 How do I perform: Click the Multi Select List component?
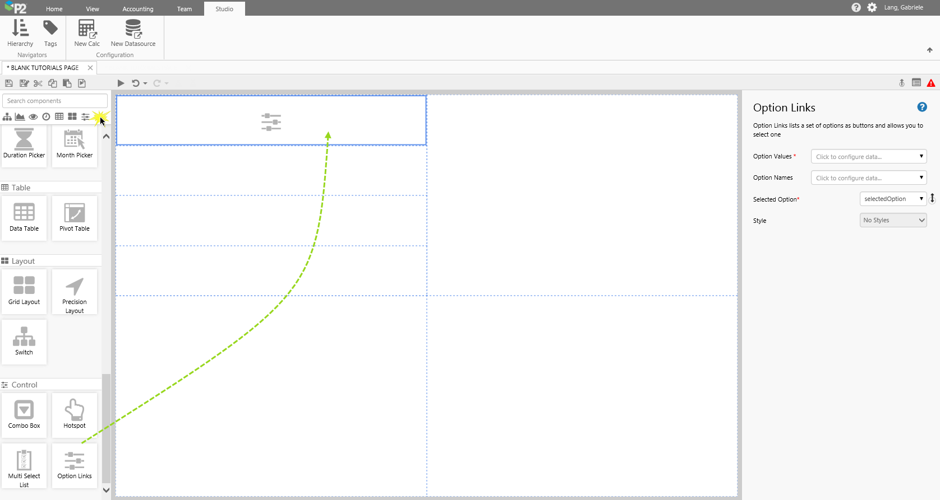pos(24,466)
